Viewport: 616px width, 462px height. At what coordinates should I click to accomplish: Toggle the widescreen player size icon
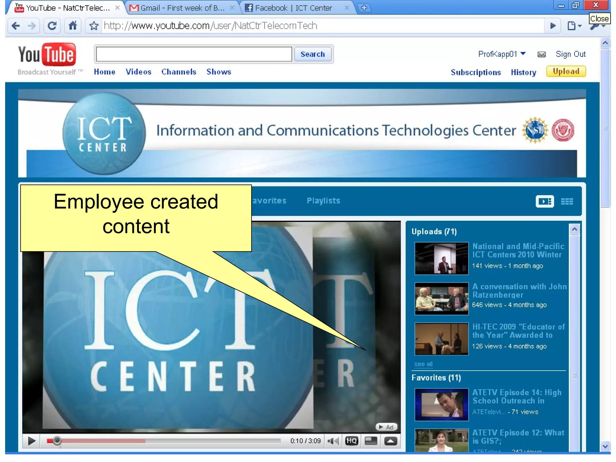pos(371,441)
